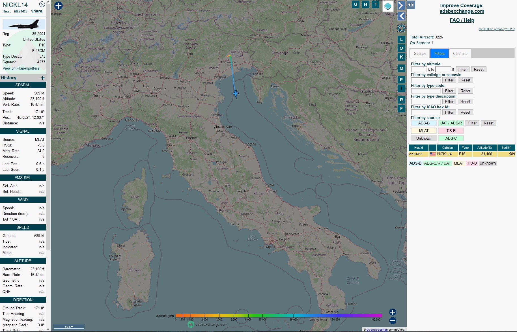Open the FAQ / Help link
Screen dimensions: 517x332
click(x=462, y=20)
